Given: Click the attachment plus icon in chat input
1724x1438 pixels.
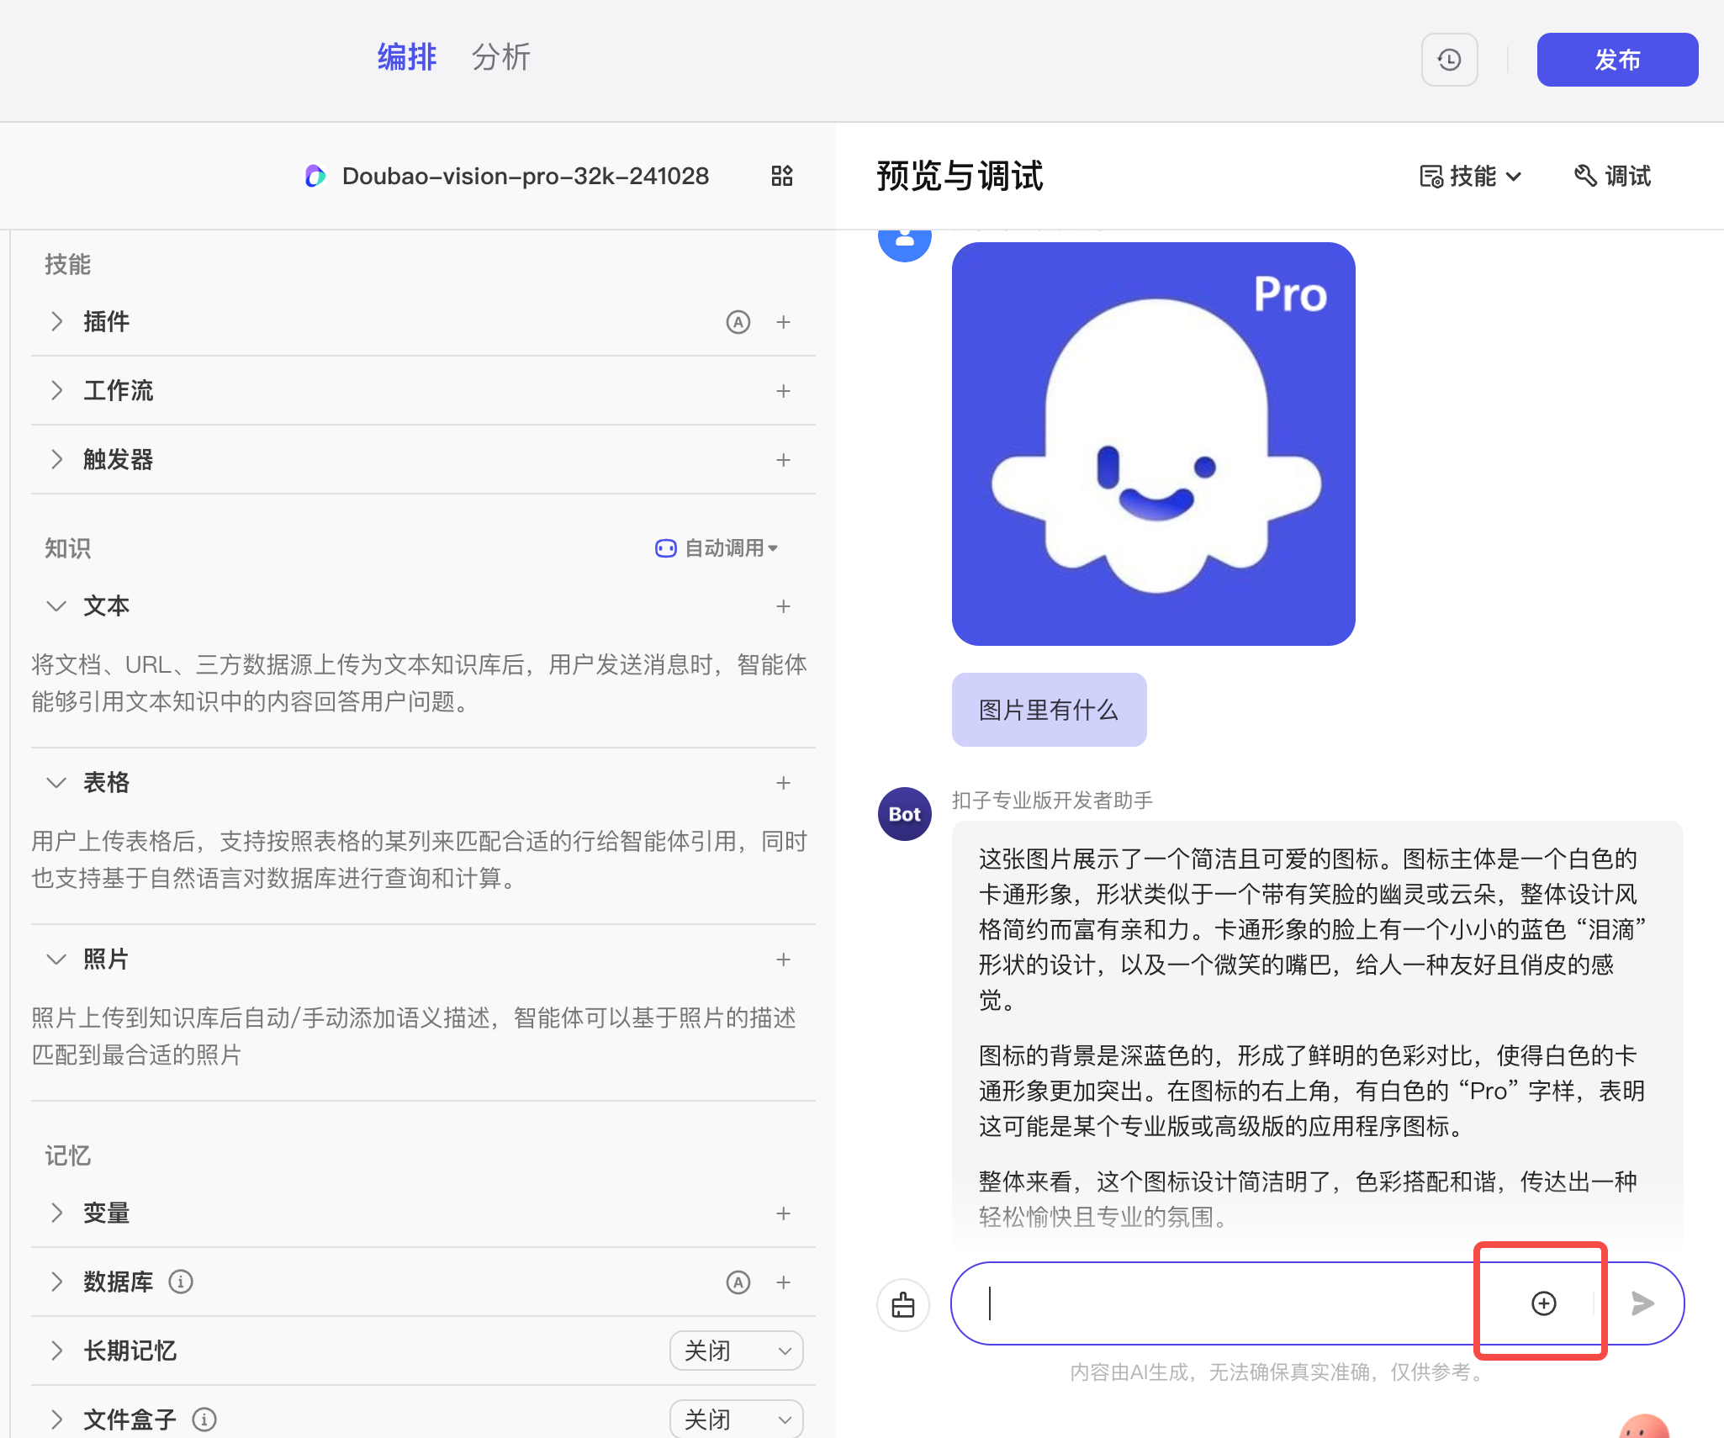Looking at the screenshot, I should (x=1543, y=1303).
